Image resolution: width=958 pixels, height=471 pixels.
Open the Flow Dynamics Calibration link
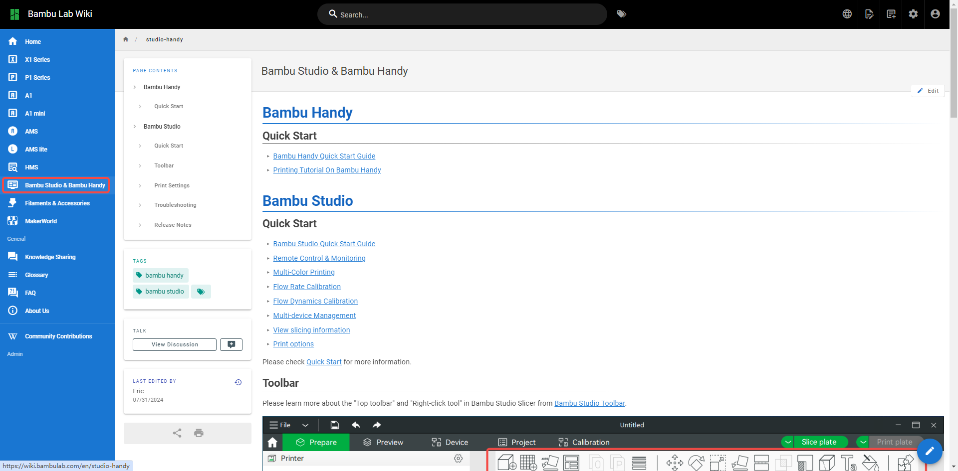(x=315, y=301)
